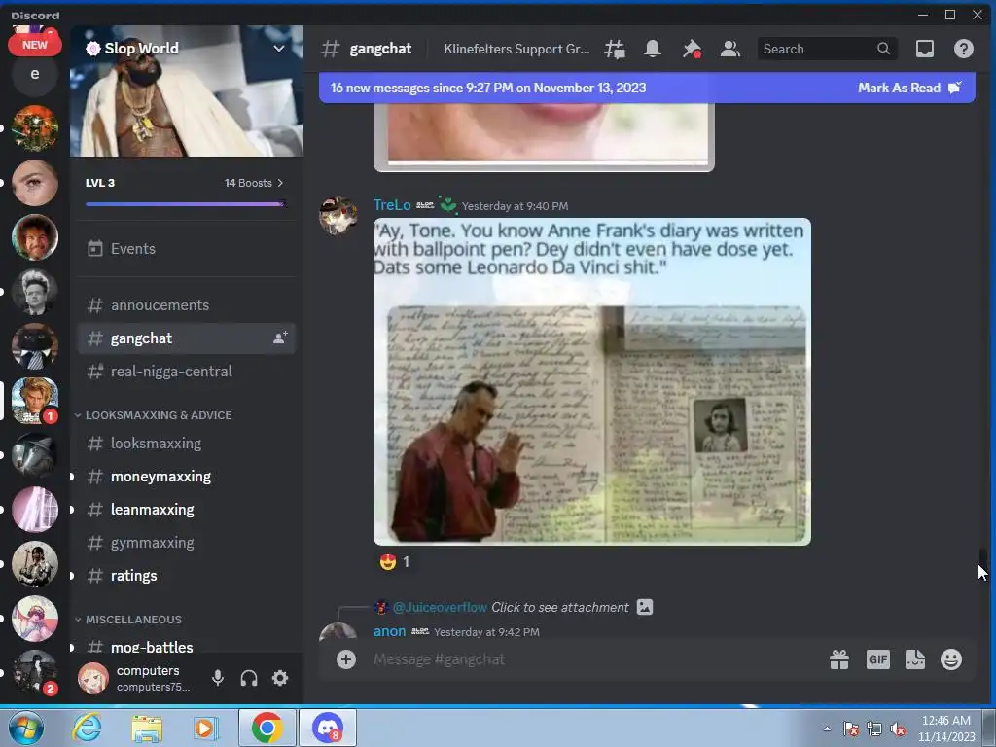996x747 pixels.
Task: Open the black cat in suit server icon
Action: (35, 346)
